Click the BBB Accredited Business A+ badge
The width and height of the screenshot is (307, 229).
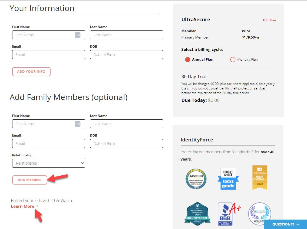[229, 214]
